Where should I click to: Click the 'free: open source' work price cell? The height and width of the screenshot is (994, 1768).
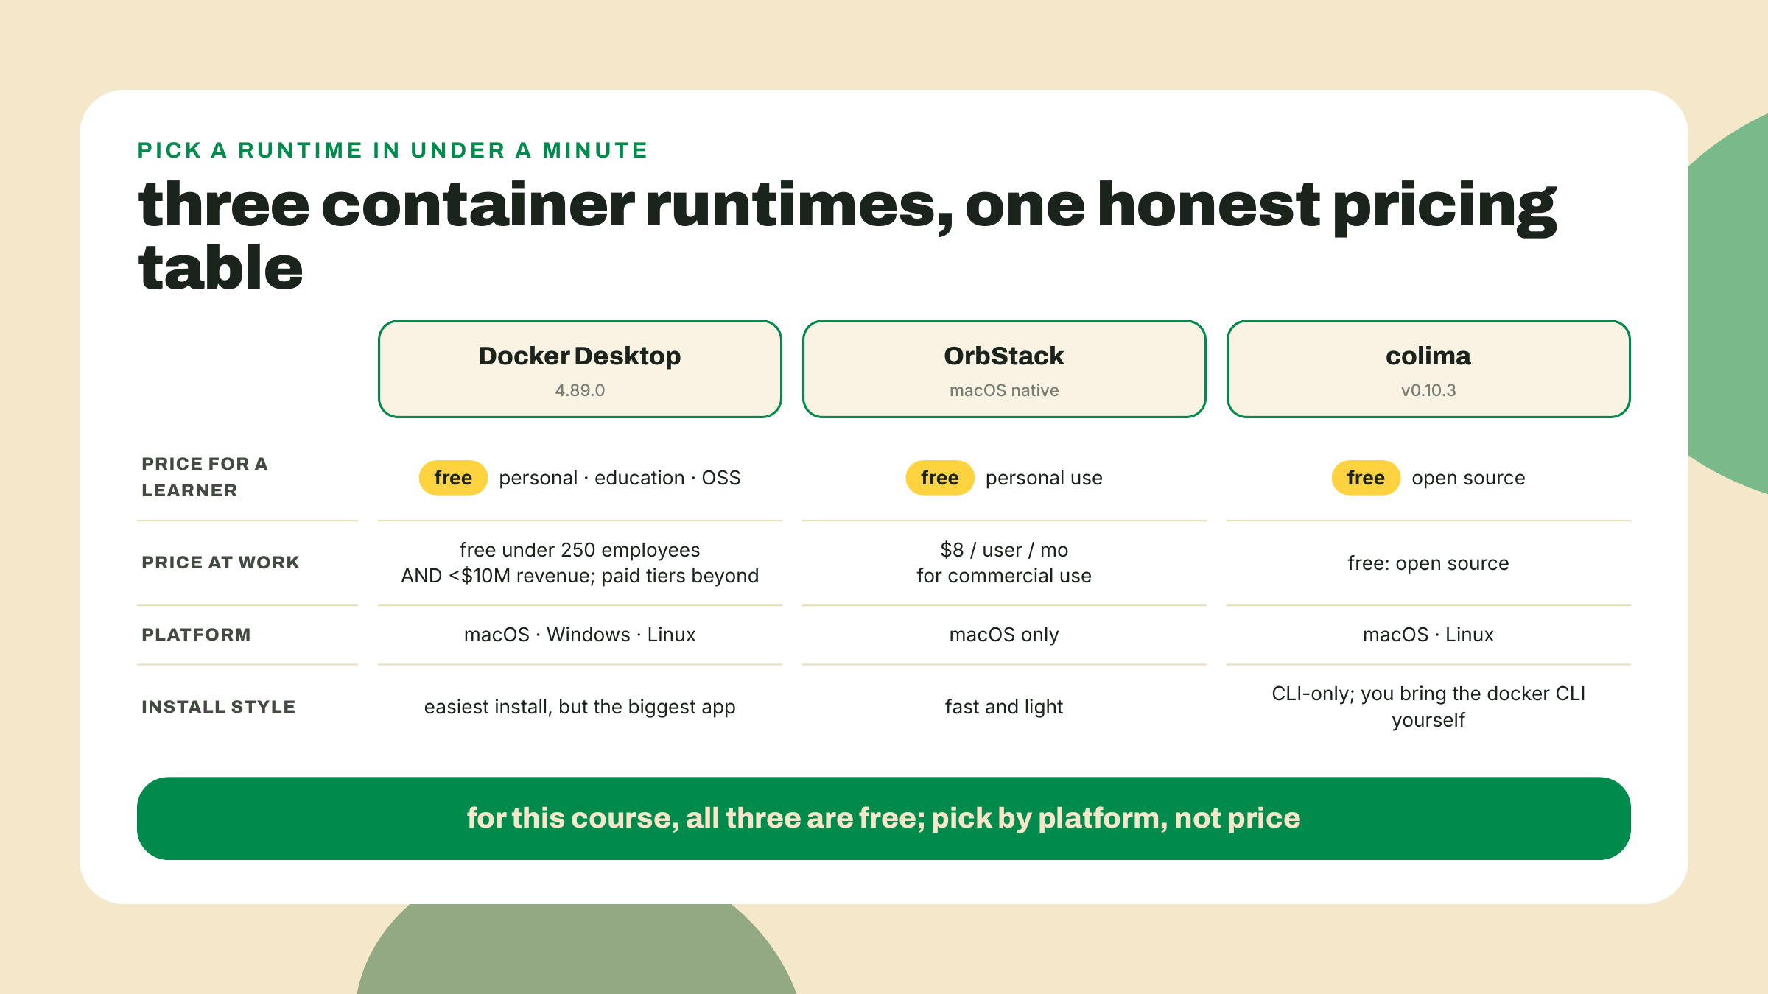pos(1428,563)
